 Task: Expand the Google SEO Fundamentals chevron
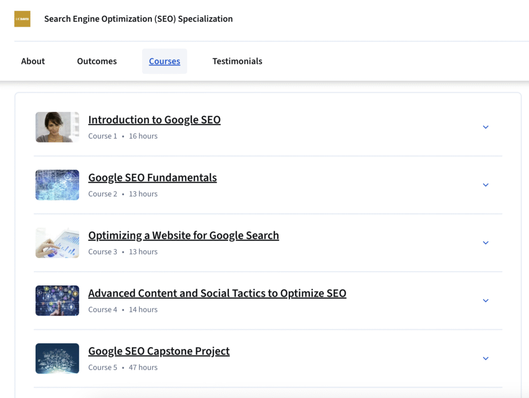(486, 185)
